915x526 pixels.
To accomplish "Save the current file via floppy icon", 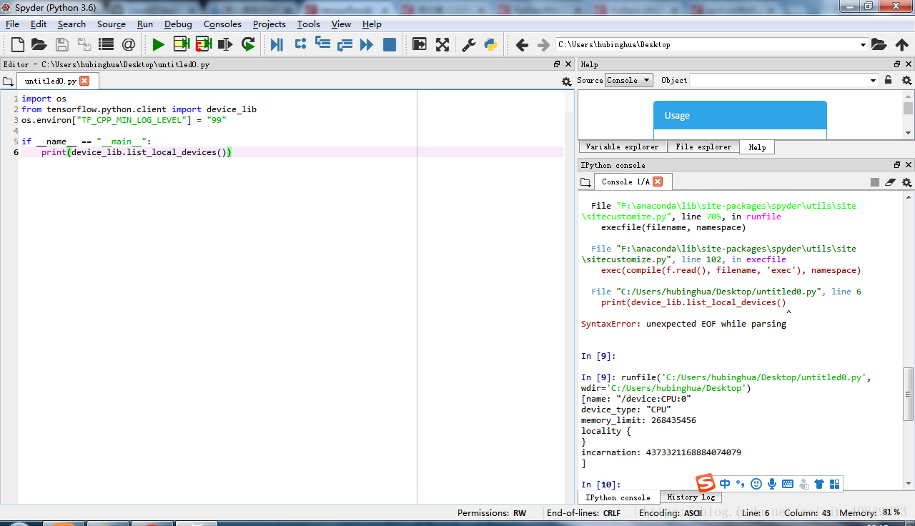I will 62,45.
